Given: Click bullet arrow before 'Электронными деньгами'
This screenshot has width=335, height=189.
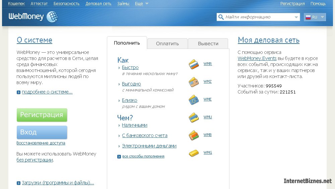Looking at the screenshot, I should [119, 146].
